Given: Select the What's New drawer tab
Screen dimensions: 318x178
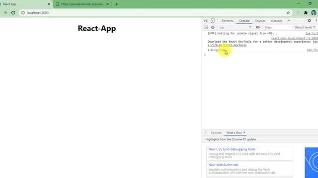Looking at the screenshot, I should tap(234, 133).
